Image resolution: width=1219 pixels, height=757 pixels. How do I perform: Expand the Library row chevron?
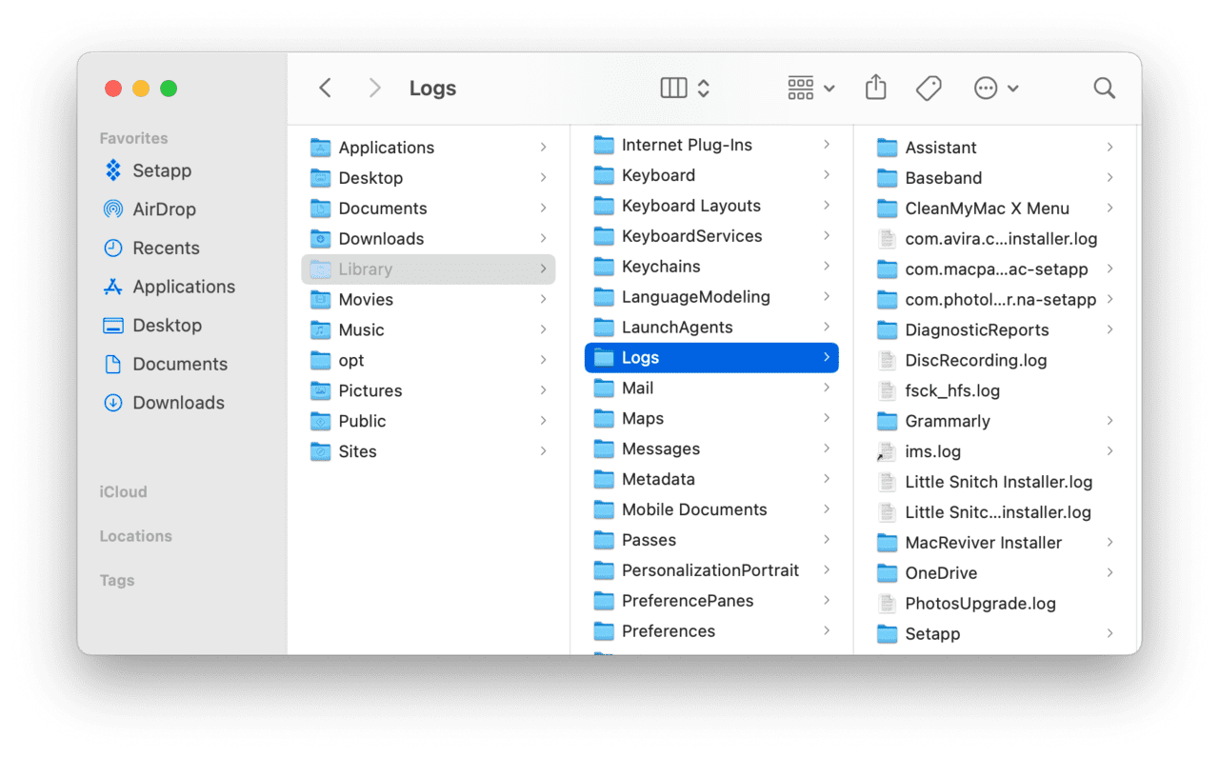(x=543, y=269)
